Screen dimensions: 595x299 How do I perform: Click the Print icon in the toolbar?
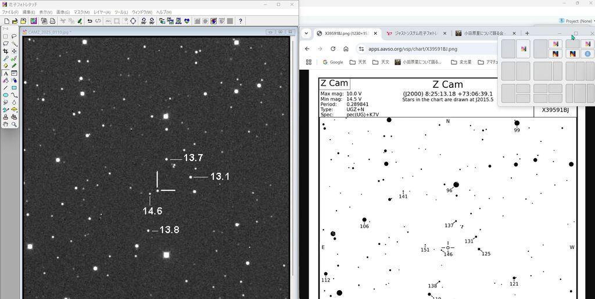[x=52, y=21]
